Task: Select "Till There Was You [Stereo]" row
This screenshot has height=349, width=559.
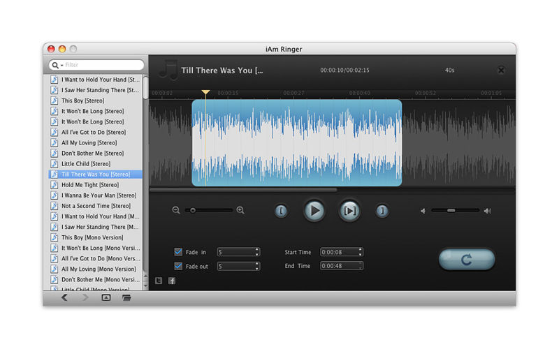Action: 95,174
